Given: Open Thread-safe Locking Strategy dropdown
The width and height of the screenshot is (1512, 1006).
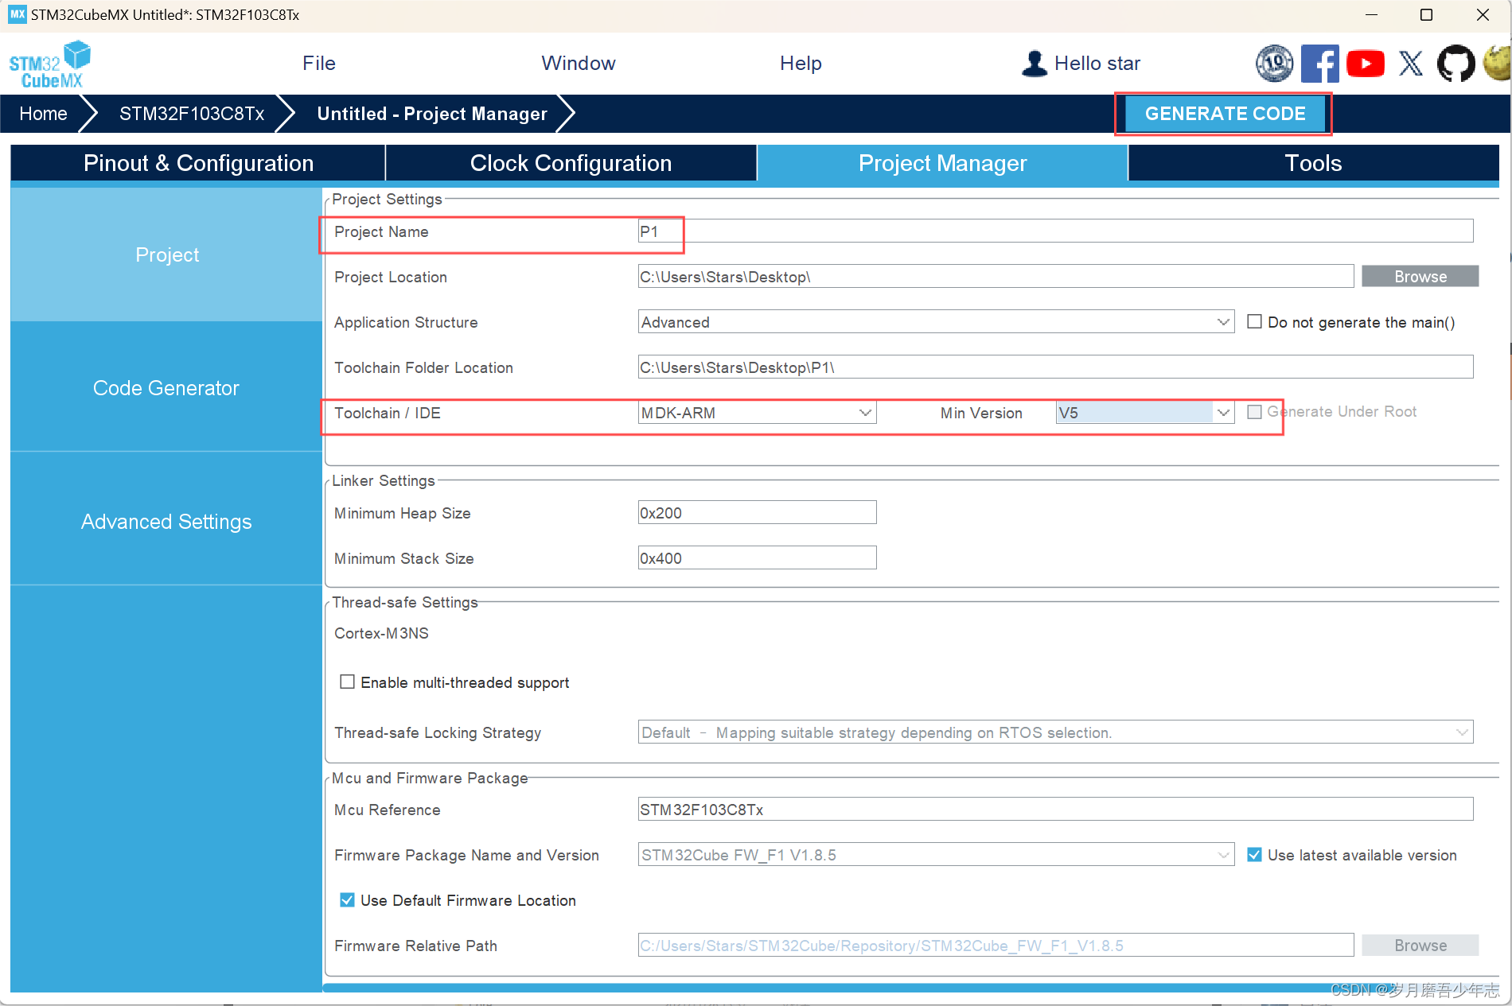Looking at the screenshot, I should [1055, 732].
